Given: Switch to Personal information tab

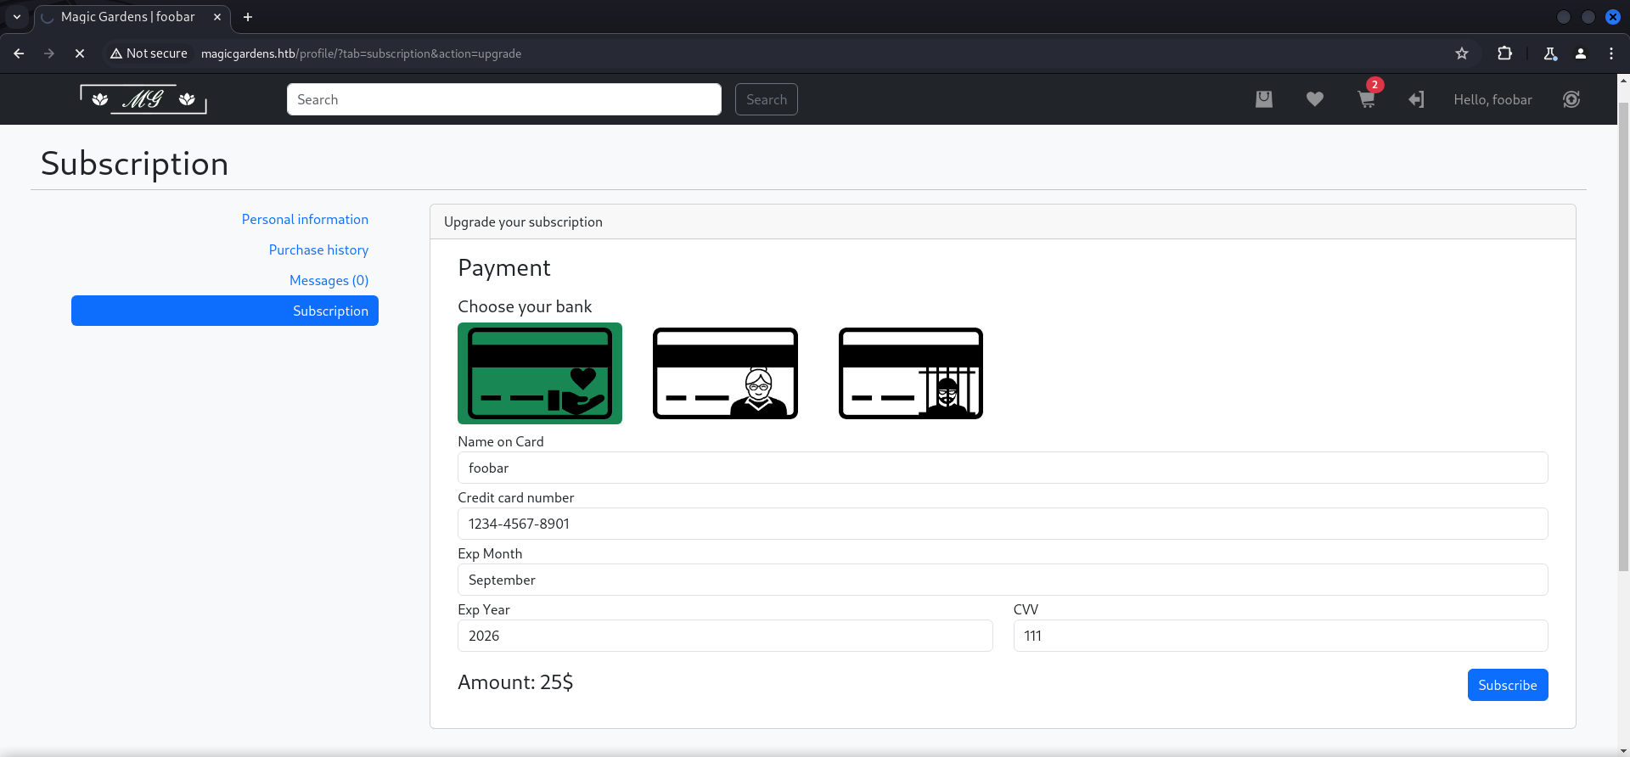Looking at the screenshot, I should 305,219.
